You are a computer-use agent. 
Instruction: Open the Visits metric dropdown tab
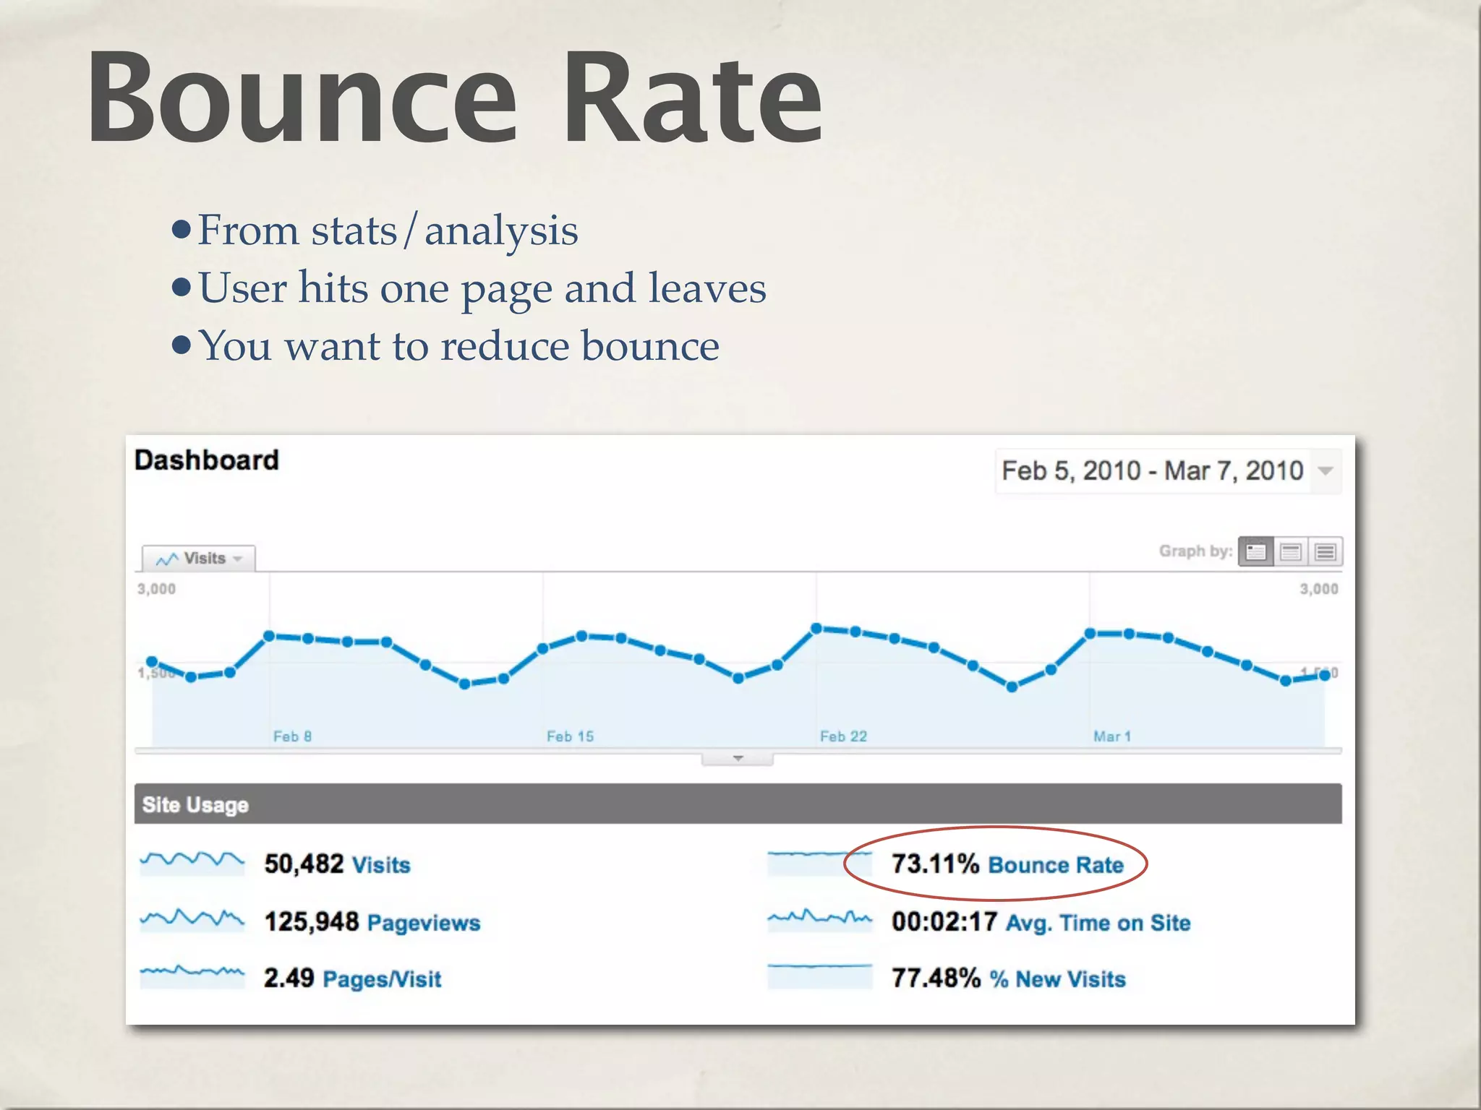[x=199, y=559]
